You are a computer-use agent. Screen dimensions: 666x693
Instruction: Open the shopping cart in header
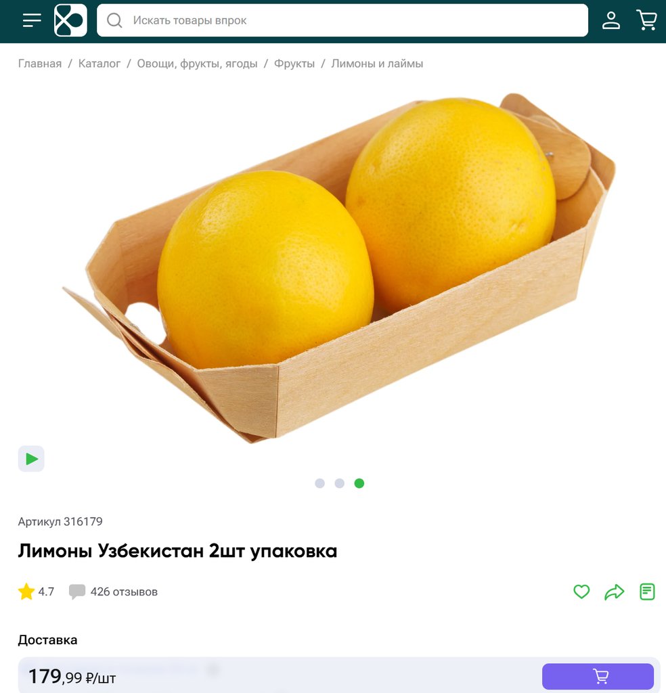(x=646, y=20)
